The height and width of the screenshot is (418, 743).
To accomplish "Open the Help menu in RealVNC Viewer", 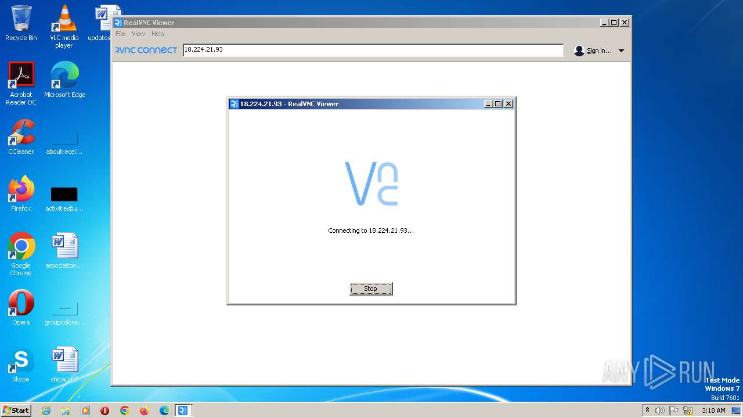I will [158, 34].
